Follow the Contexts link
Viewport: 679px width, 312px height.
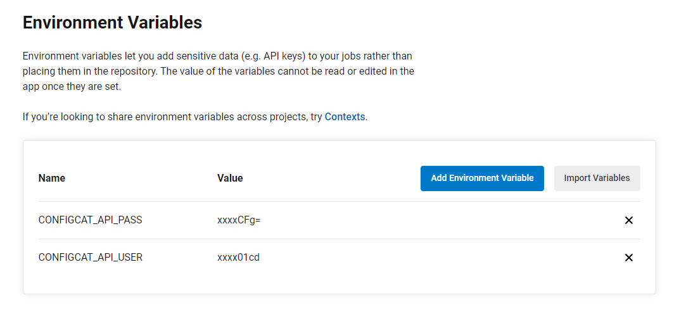(x=345, y=117)
